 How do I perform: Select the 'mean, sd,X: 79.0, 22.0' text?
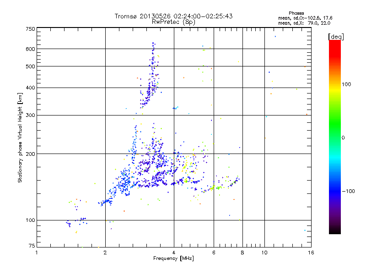tap(304, 23)
